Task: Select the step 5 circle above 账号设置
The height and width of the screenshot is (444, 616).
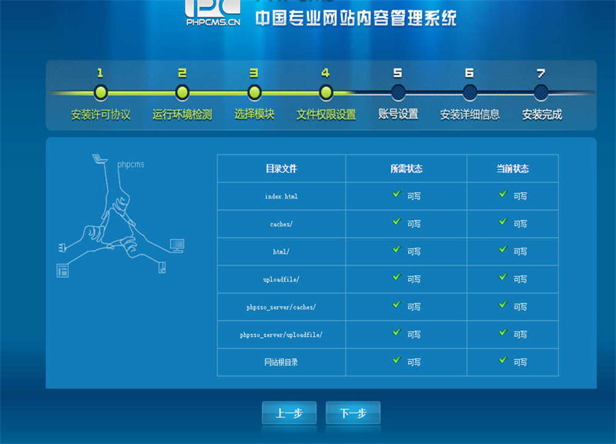Action: pyautogui.click(x=397, y=92)
